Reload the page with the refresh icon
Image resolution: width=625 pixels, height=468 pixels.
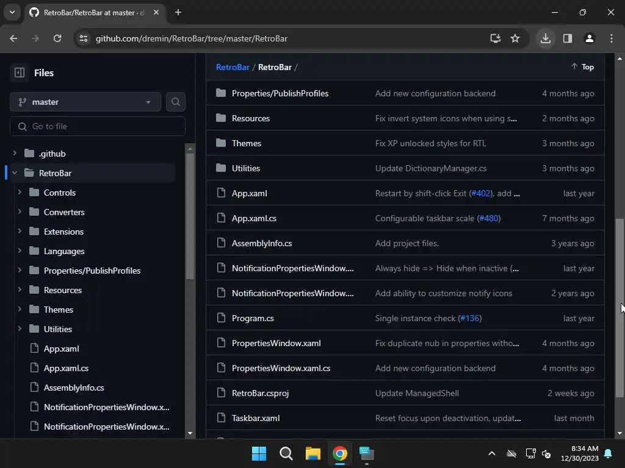pos(57,38)
